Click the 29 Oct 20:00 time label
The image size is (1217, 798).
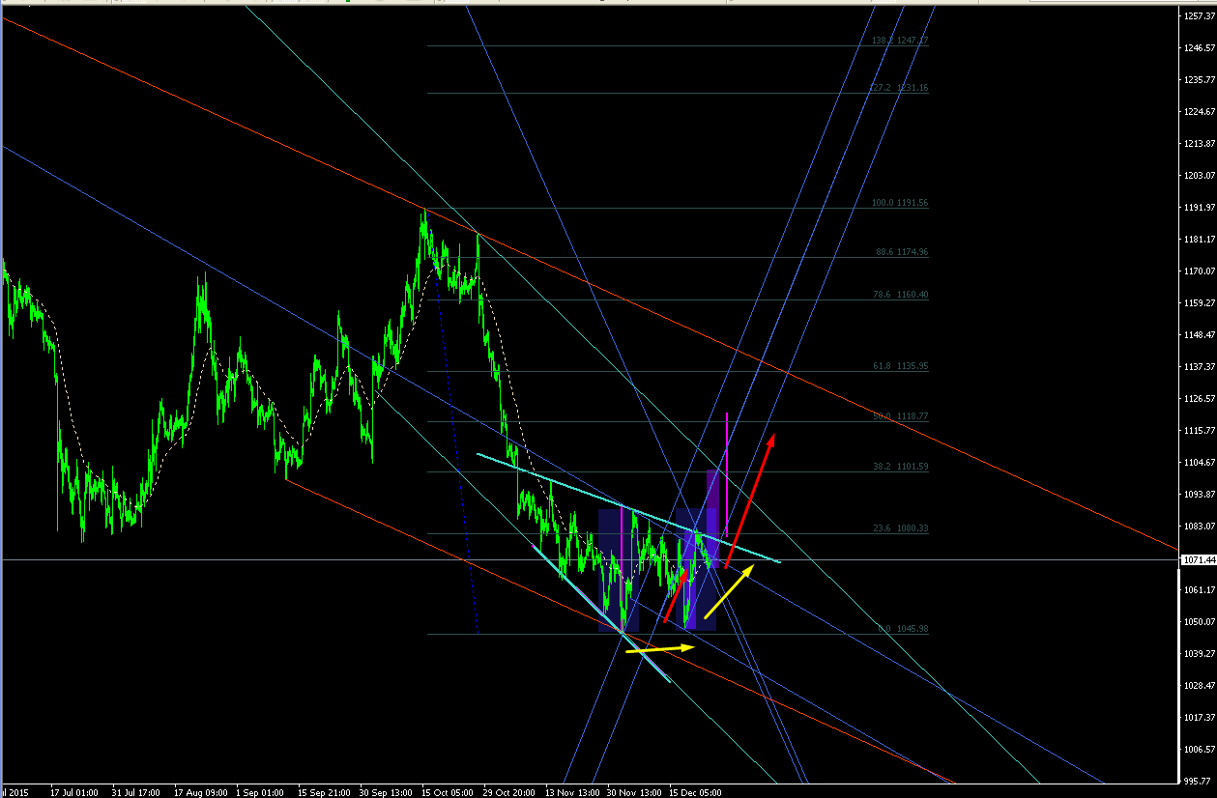pos(509,792)
